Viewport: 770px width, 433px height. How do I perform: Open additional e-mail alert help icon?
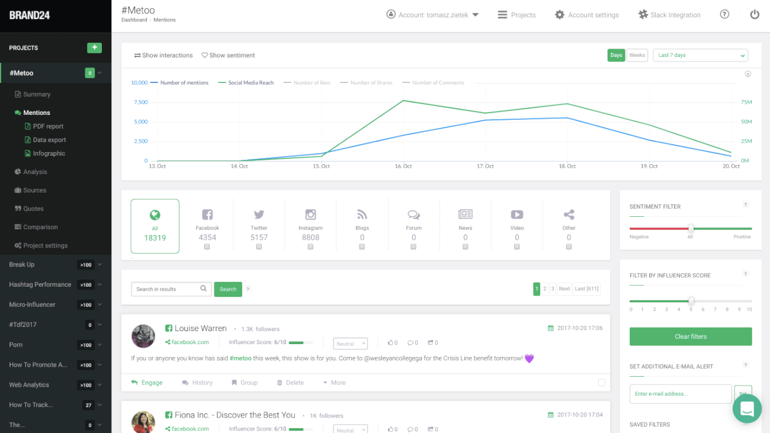pyautogui.click(x=746, y=365)
